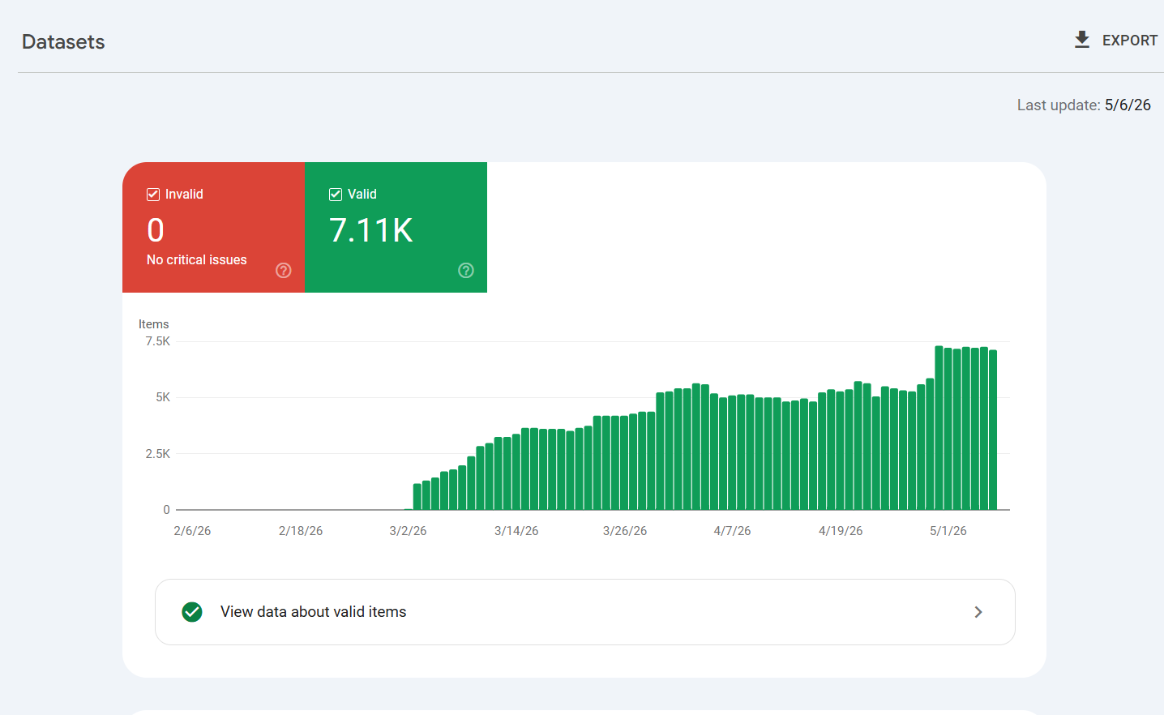Click the first green bar near 3/2/26
Image resolution: width=1164 pixels, height=715 pixels.
coord(417,497)
